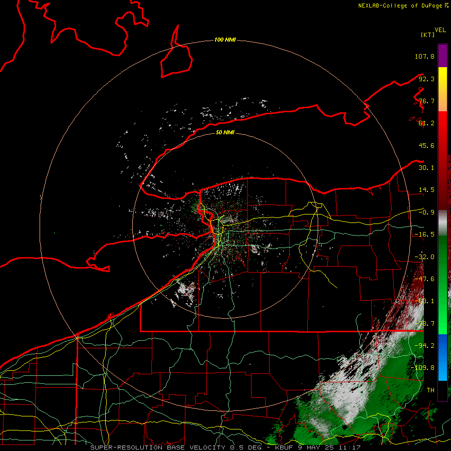Click the 107.8 velocity scale value
Image resolution: width=451 pixels, height=451 pixels.
point(424,56)
